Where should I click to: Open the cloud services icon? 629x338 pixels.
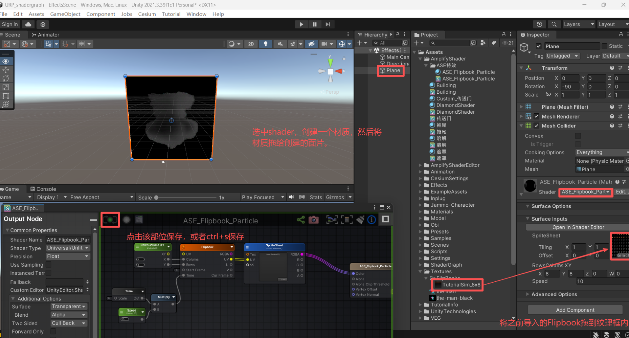click(x=29, y=24)
